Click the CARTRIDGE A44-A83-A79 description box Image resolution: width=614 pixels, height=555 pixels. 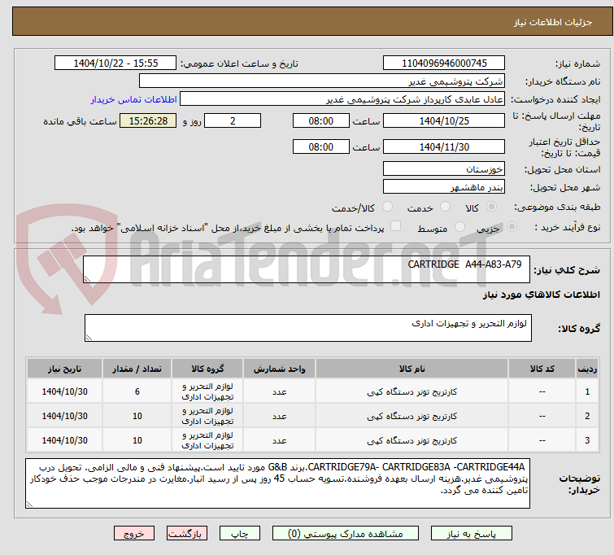[x=307, y=269]
